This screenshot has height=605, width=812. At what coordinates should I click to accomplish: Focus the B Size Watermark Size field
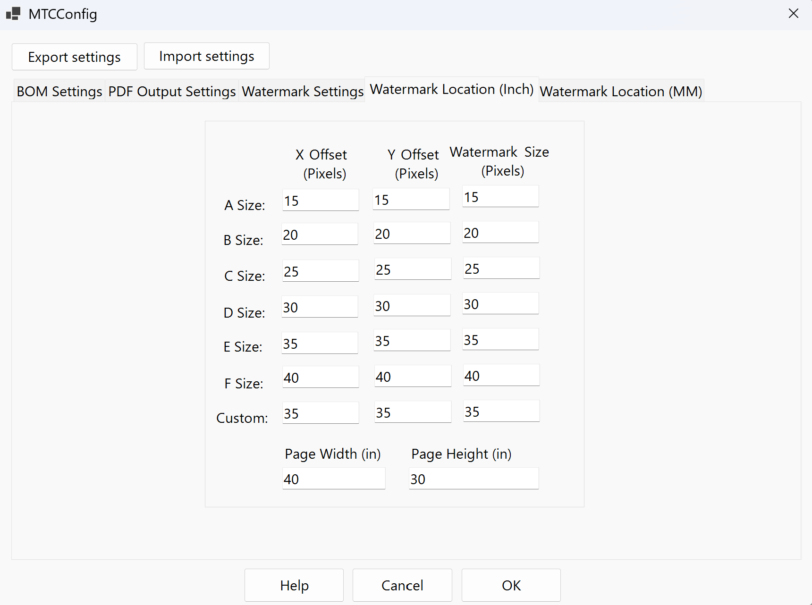pos(500,232)
